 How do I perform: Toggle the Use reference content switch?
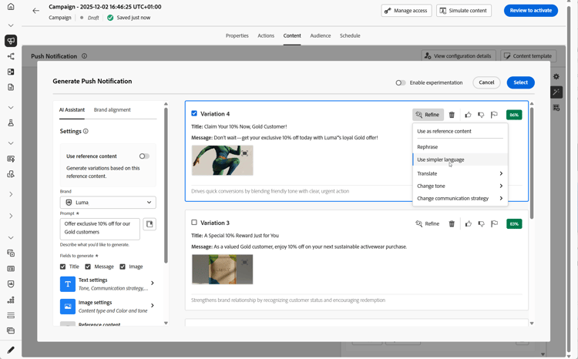pos(145,156)
